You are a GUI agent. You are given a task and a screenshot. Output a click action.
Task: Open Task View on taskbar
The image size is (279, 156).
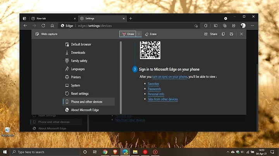click(95, 152)
